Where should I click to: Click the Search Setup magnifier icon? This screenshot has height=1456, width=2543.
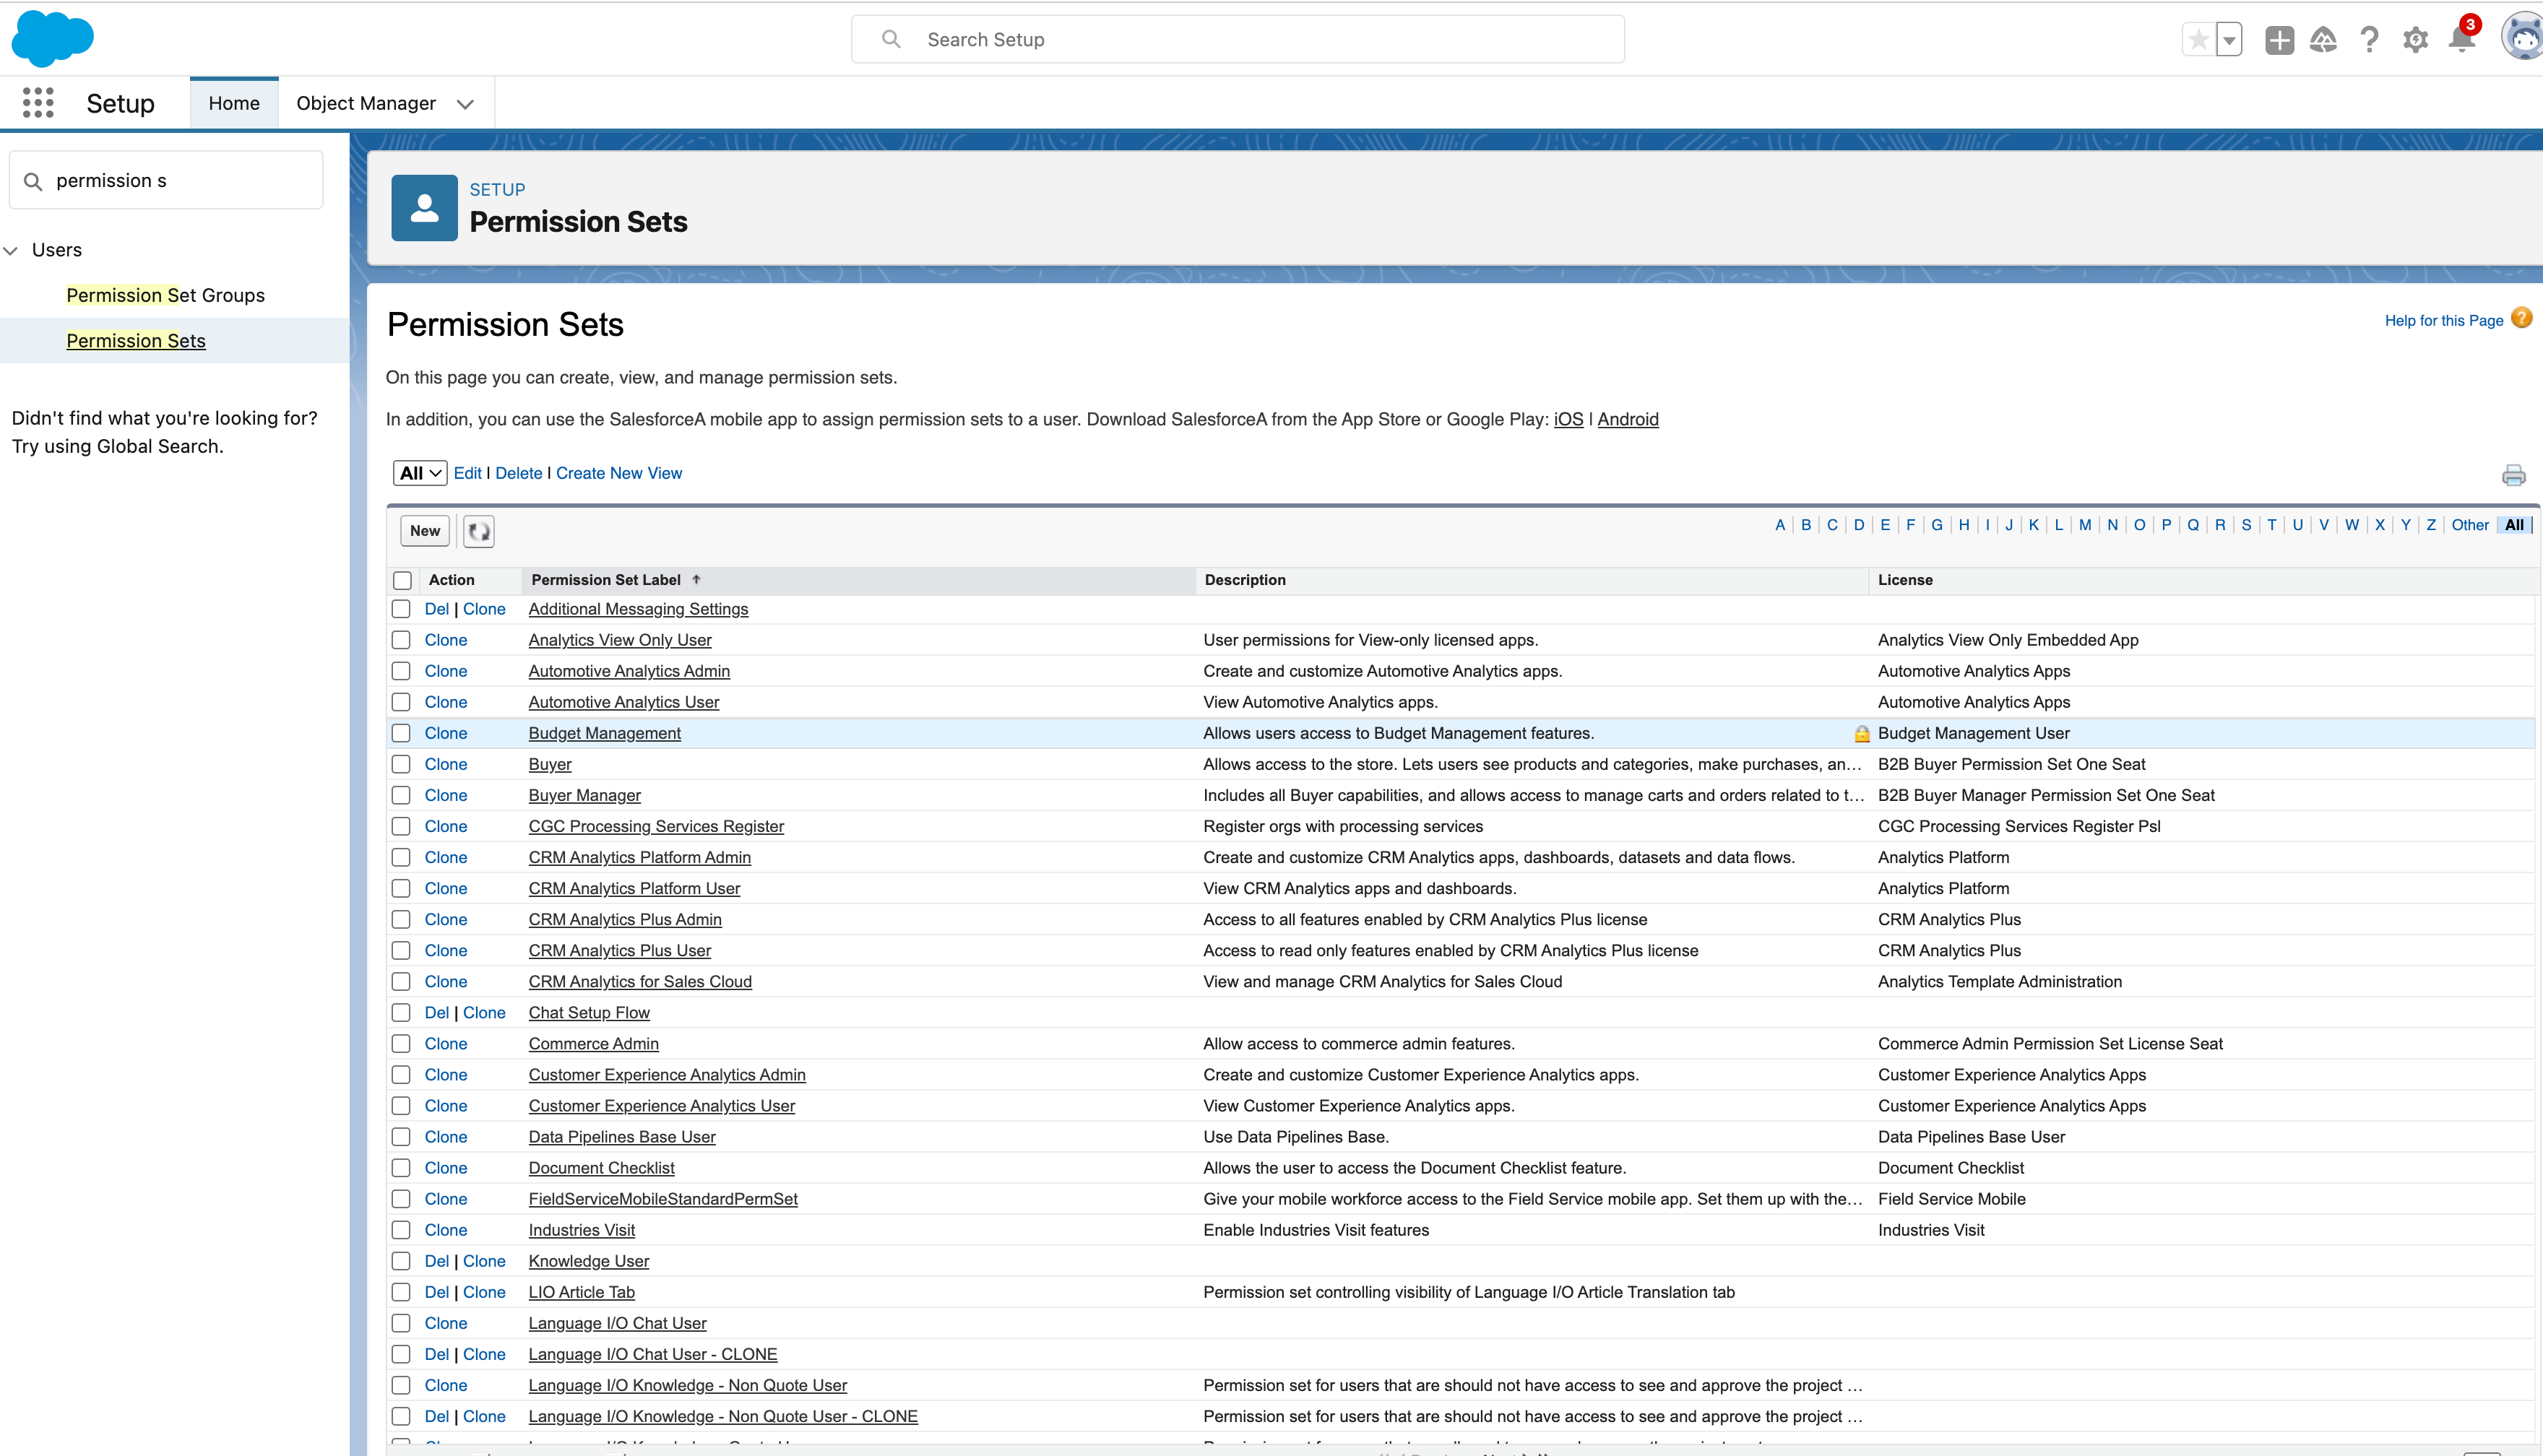891,39
